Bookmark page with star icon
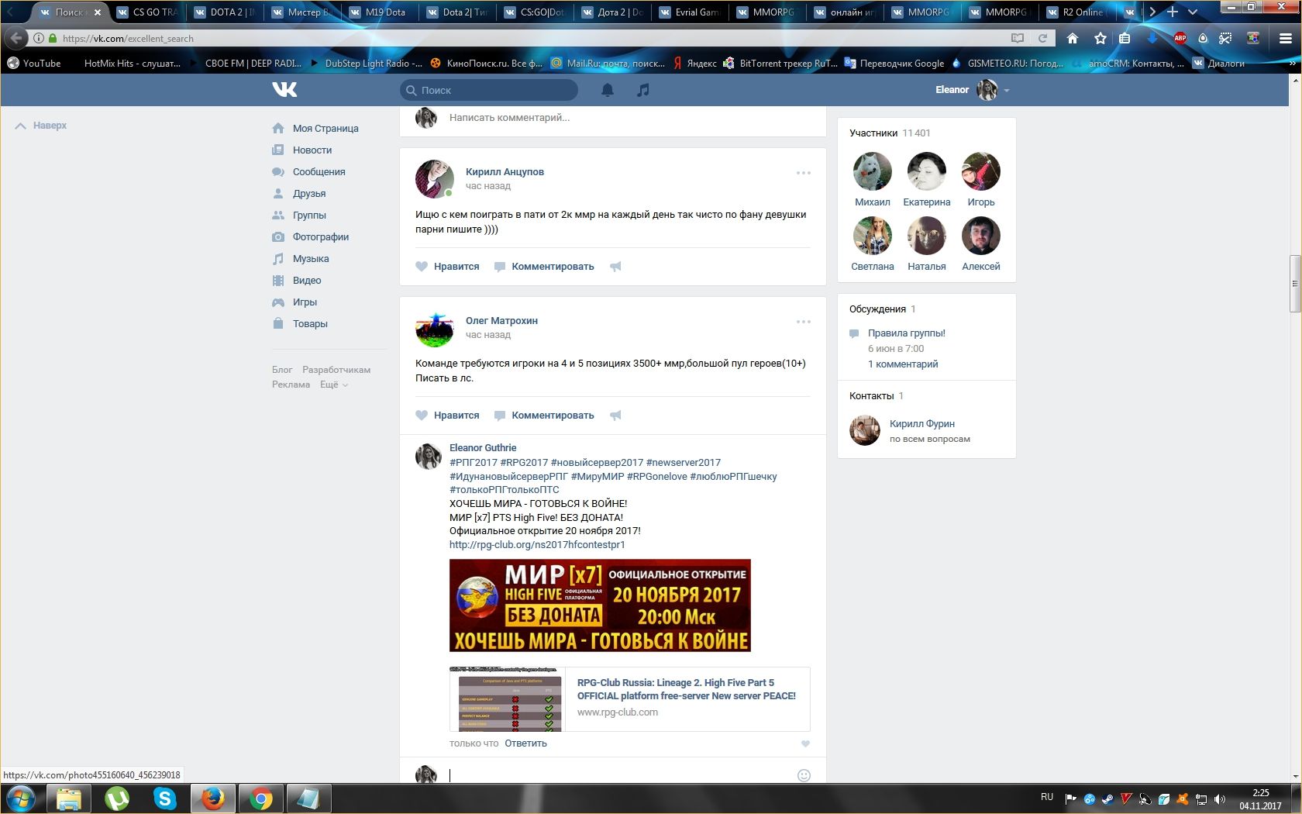The image size is (1302, 814). (1100, 38)
